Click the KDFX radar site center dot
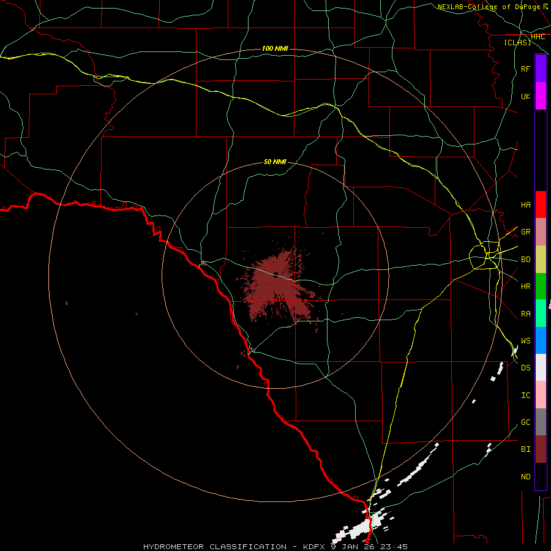Viewport: 551px width, 551px height. click(x=276, y=274)
